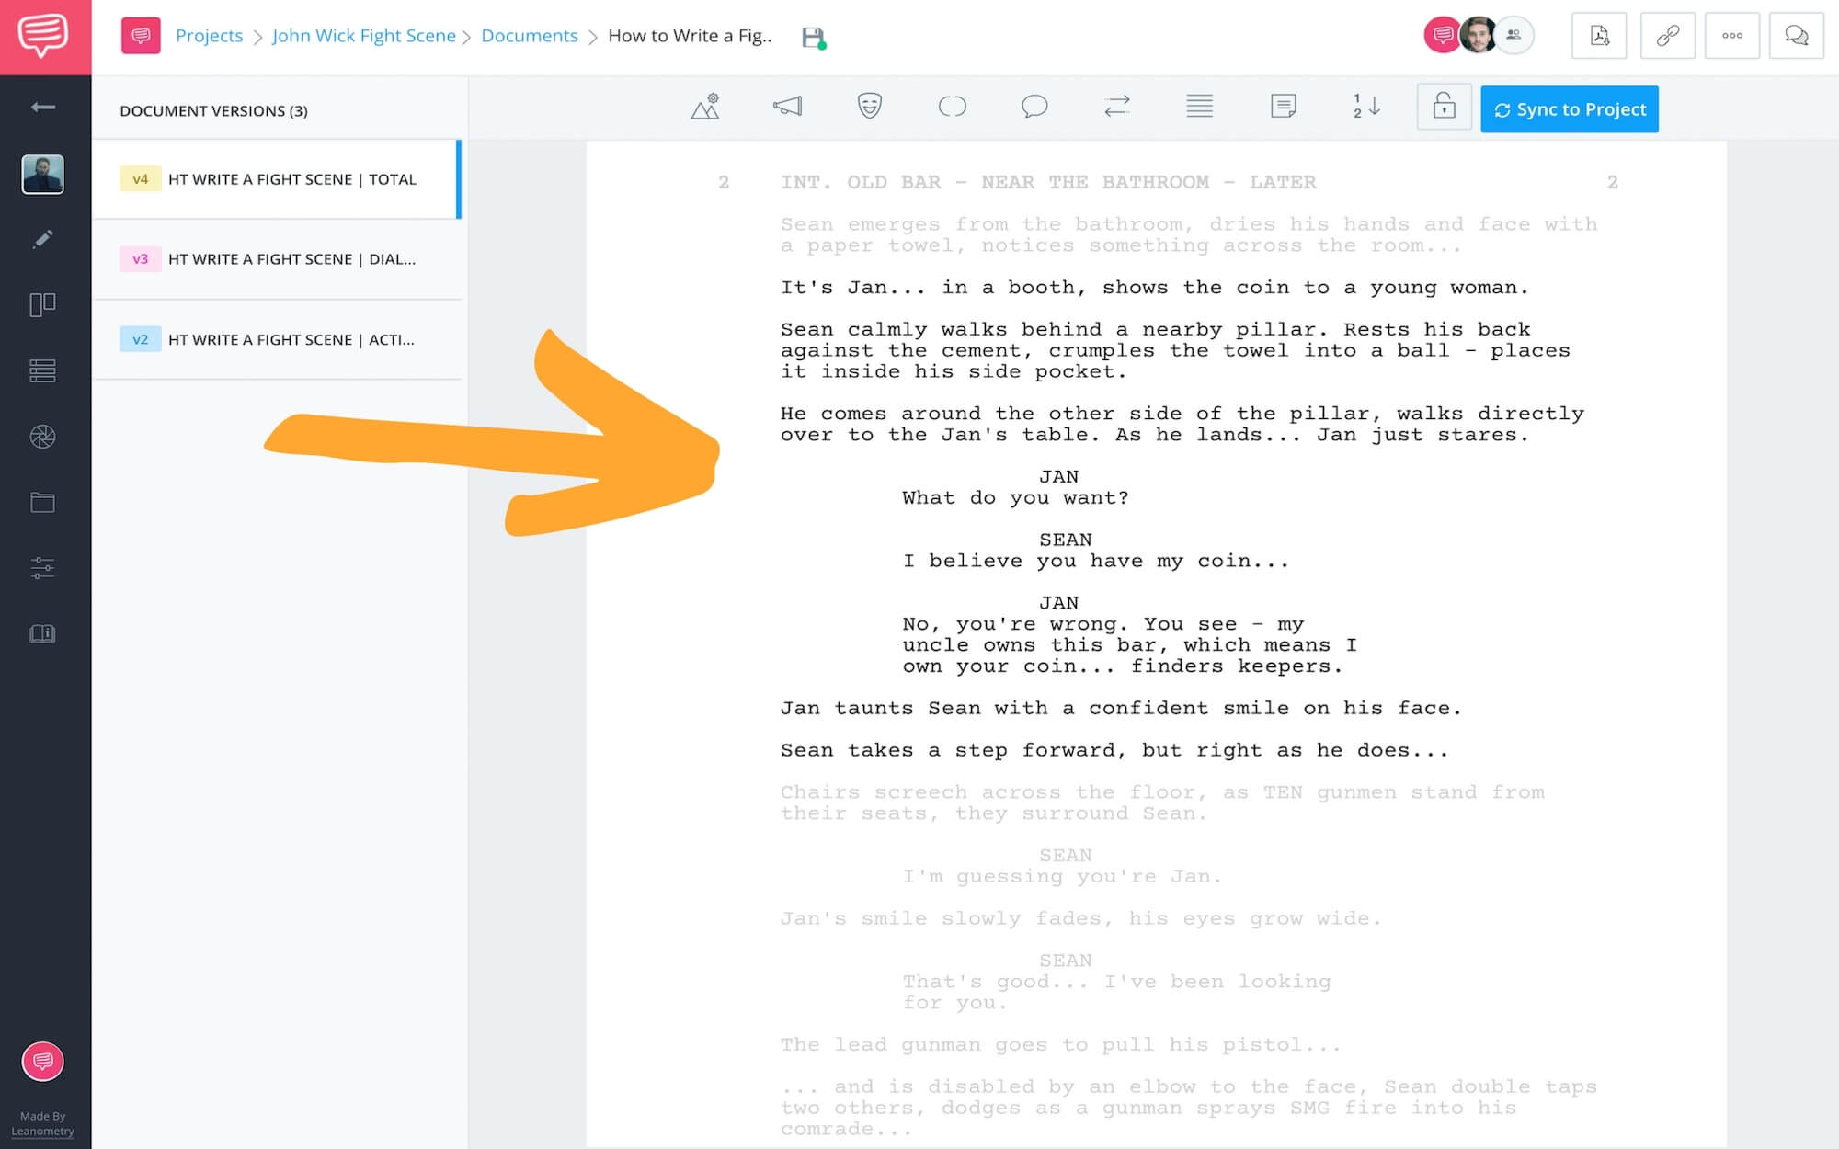Open the comment bubble icon
The image size is (1839, 1149).
1034,108
